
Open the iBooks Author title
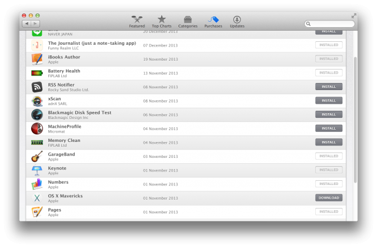64,57
